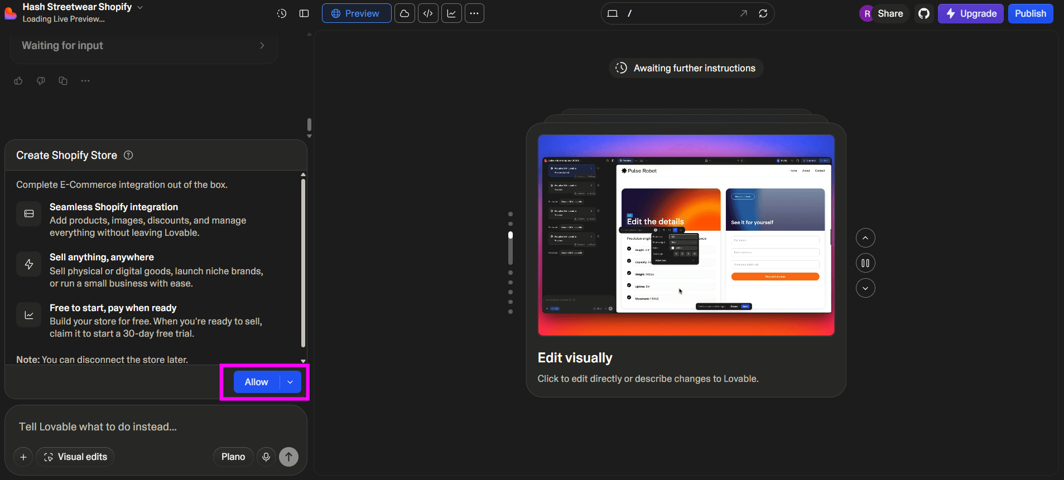Image resolution: width=1064 pixels, height=480 pixels.
Task: Open the Cloud view icon
Action: tap(405, 13)
